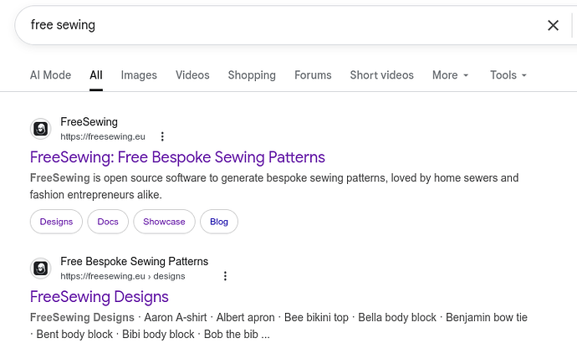This screenshot has height=348, width=577.
Task: Switch to Forums tab
Action: [x=313, y=75]
